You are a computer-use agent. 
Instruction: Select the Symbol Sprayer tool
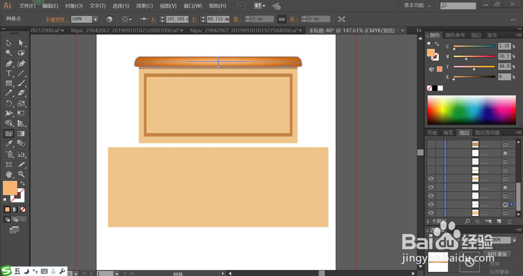[9, 154]
